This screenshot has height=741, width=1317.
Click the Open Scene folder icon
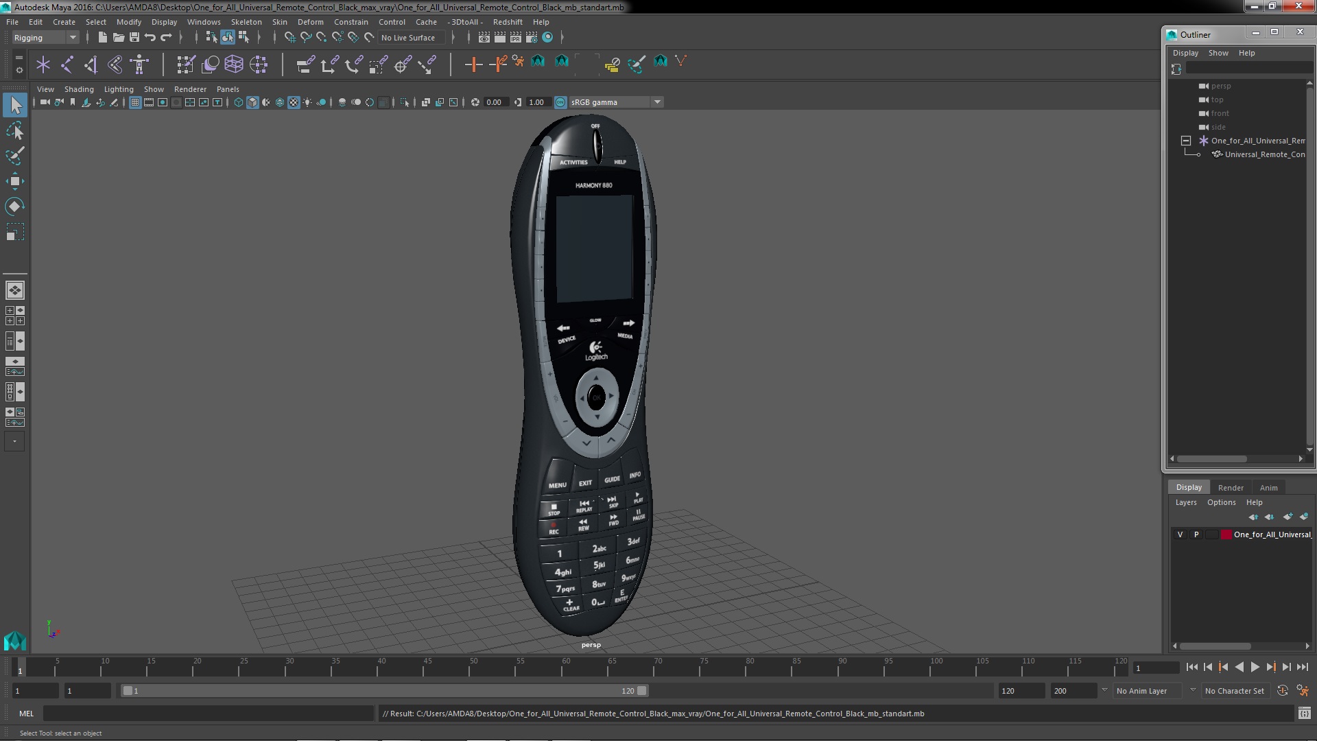(x=118, y=37)
